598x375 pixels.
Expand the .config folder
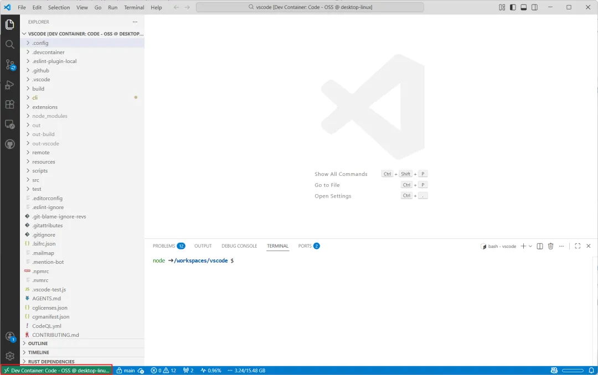click(82, 43)
